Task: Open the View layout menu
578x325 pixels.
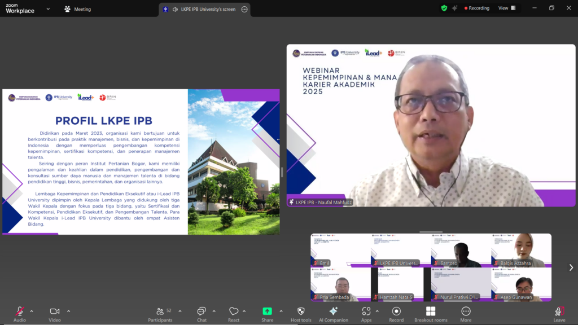Action: tap(507, 8)
